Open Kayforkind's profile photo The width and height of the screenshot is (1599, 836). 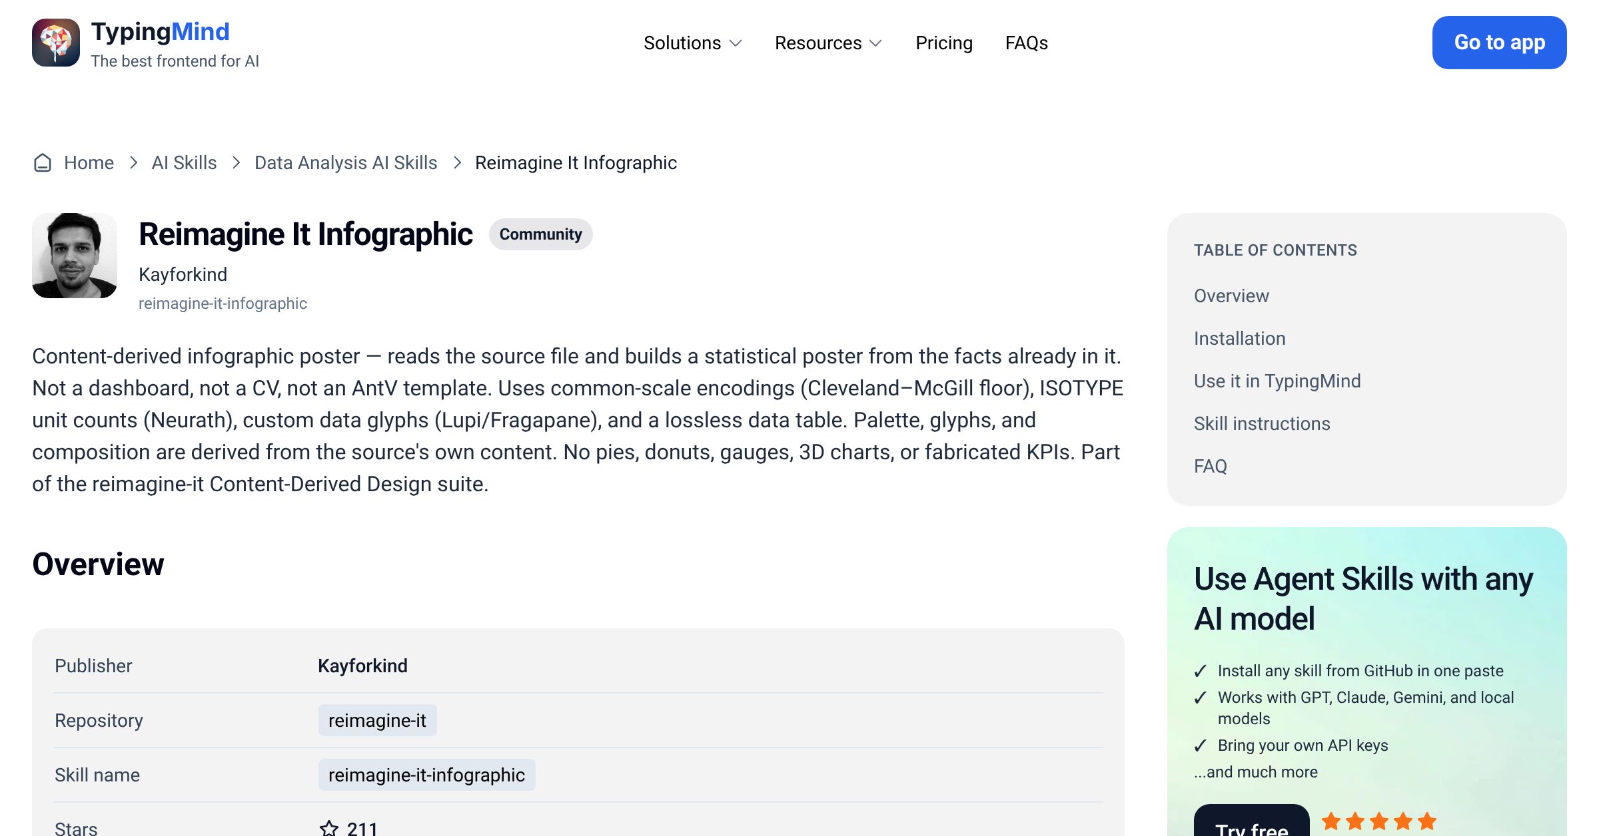click(75, 256)
